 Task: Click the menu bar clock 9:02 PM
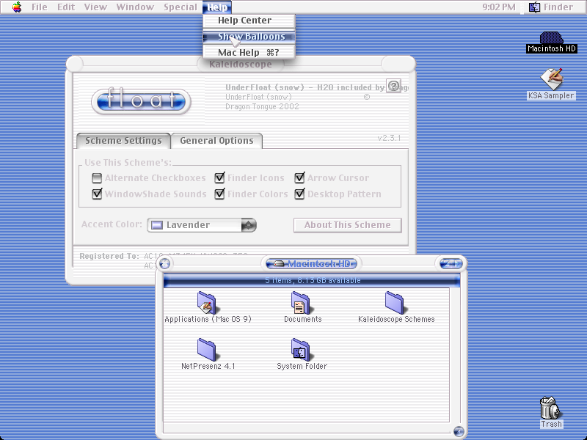(x=499, y=7)
